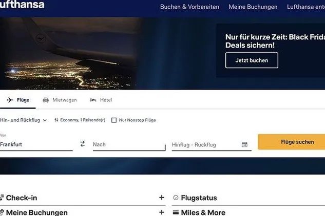Click the Miles & More card icon

[176, 212]
